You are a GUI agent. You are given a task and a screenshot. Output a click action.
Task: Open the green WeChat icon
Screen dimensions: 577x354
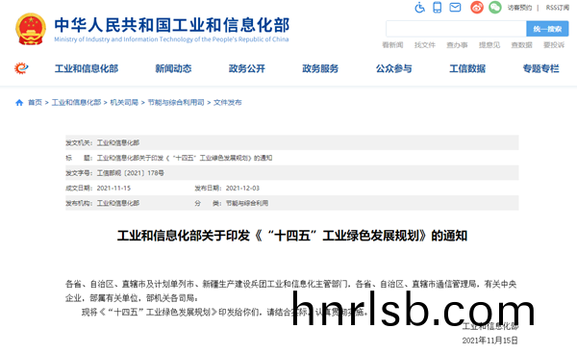pyautogui.click(x=495, y=8)
